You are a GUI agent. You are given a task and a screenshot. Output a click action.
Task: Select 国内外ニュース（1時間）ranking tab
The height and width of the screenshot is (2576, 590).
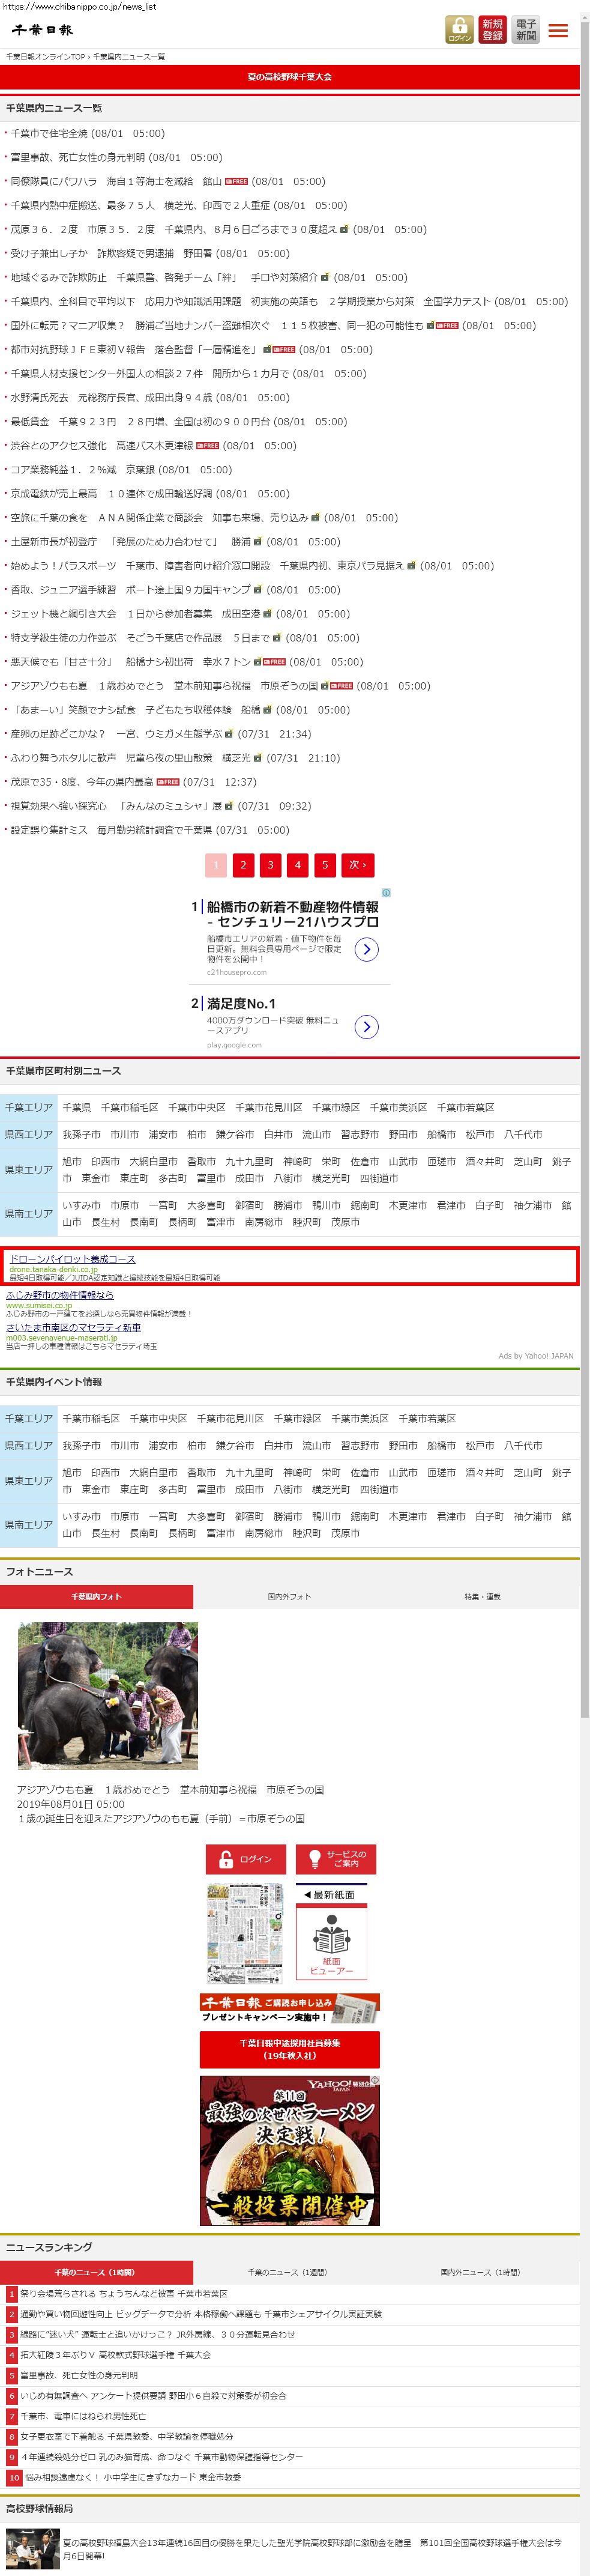(483, 2272)
